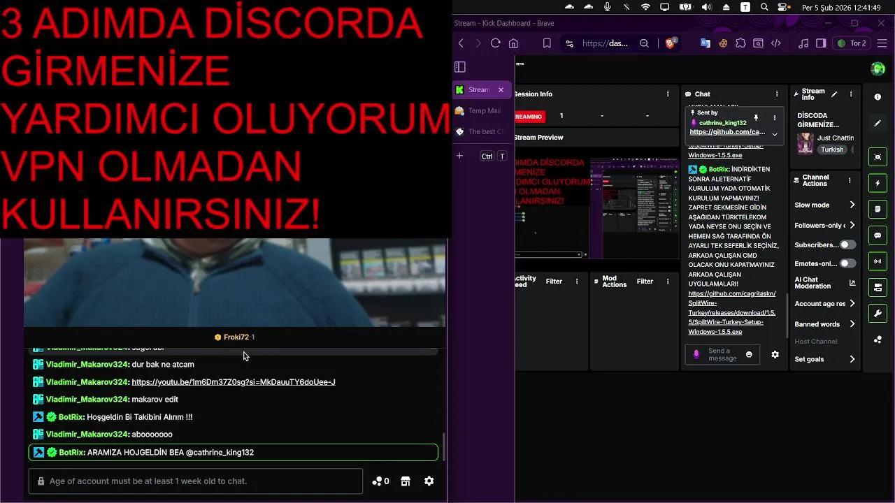Select the pencil edit icon in right sidebar
Screen dimensions: 895x503
point(878,123)
